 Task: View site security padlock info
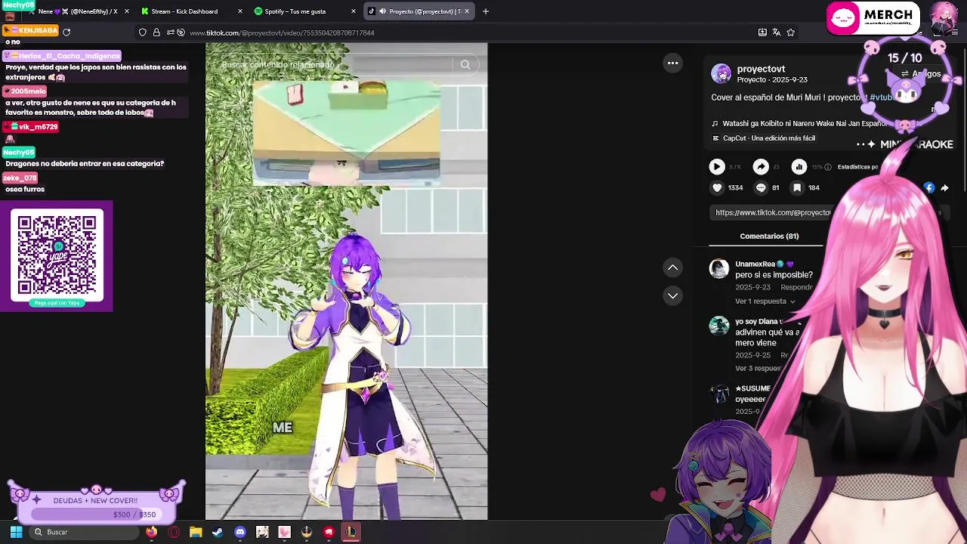(156, 32)
